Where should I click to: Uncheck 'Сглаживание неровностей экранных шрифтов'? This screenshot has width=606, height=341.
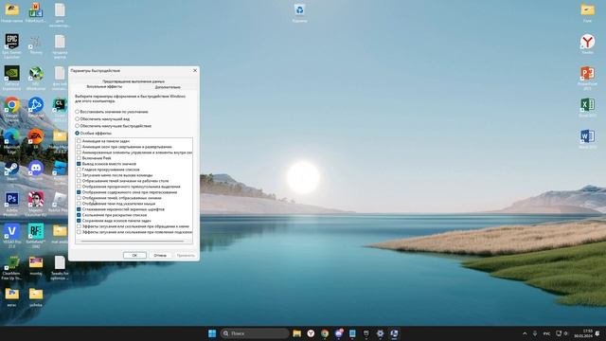pyautogui.click(x=79, y=209)
